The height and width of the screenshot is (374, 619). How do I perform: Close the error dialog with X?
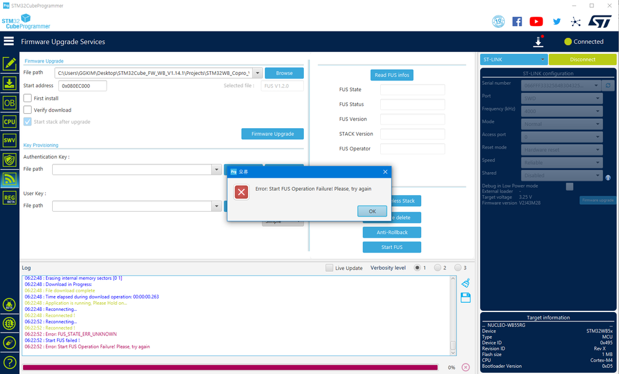click(x=385, y=172)
